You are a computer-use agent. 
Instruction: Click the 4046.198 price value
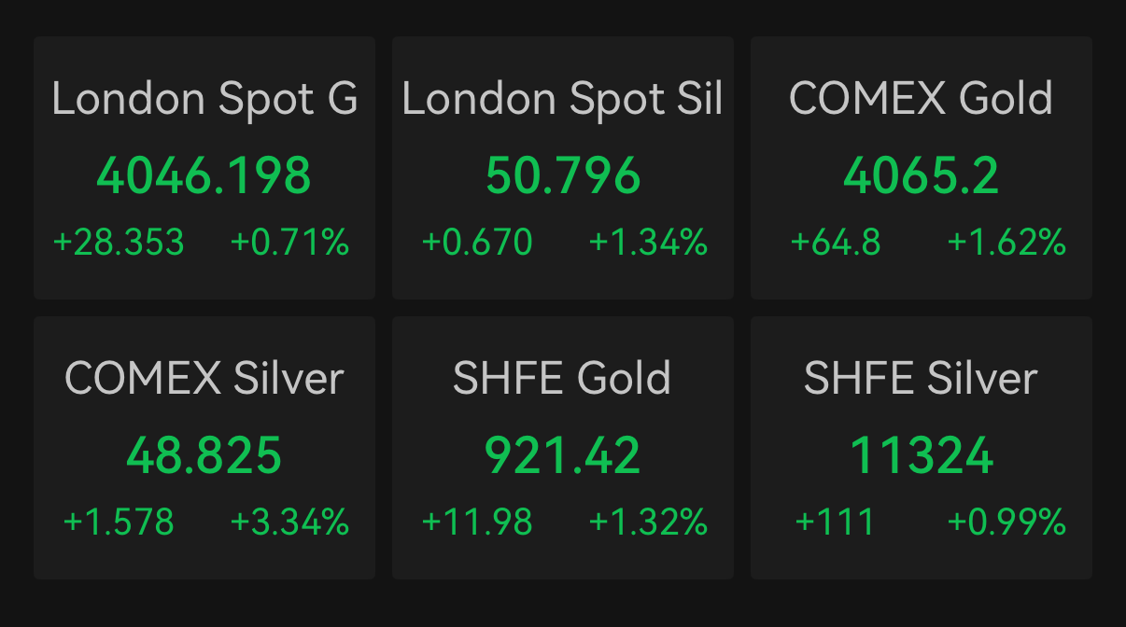(x=204, y=175)
